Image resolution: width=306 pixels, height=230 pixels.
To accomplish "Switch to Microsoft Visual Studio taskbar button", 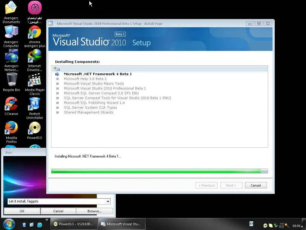I will [x=122, y=224].
